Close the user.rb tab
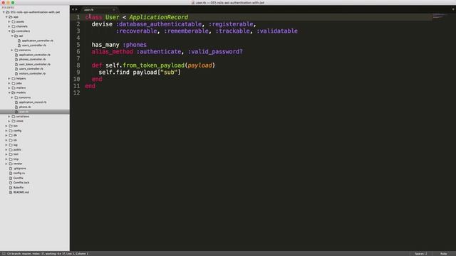456x256 pixels. [114, 9]
